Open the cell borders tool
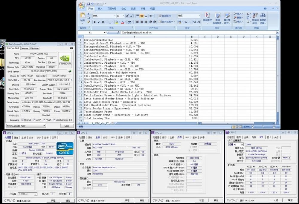299x204 pixels. [110, 22]
